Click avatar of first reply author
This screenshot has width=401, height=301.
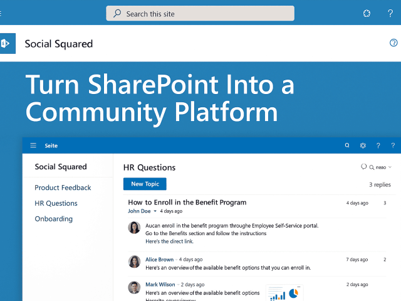[x=134, y=228]
